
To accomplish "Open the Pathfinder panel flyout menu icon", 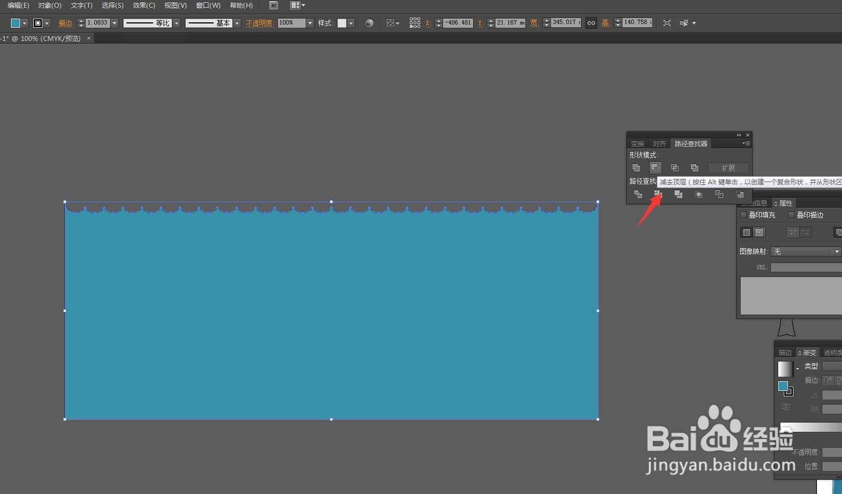I will click(x=746, y=143).
